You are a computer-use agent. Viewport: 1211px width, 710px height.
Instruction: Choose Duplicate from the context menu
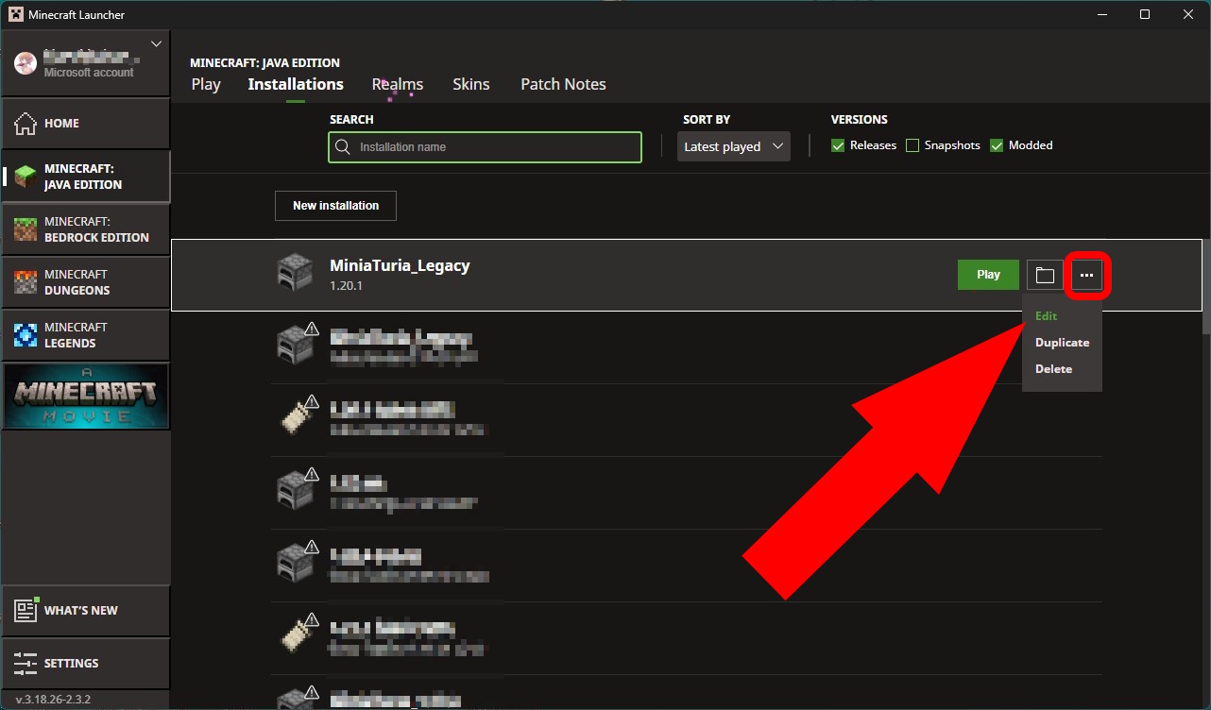click(1062, 343)
